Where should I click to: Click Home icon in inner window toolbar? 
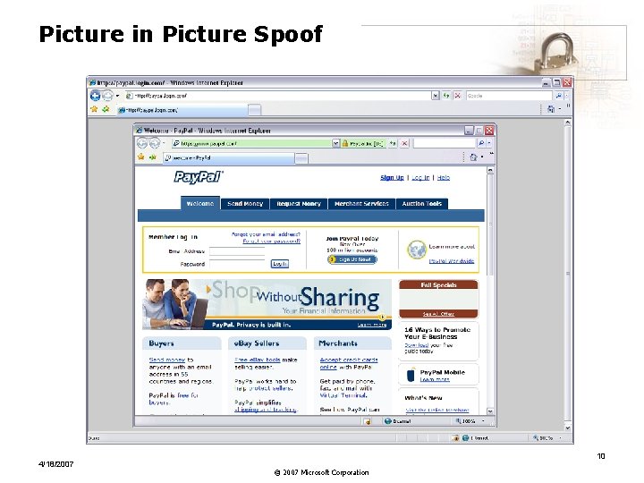click(x=473, y=157)
